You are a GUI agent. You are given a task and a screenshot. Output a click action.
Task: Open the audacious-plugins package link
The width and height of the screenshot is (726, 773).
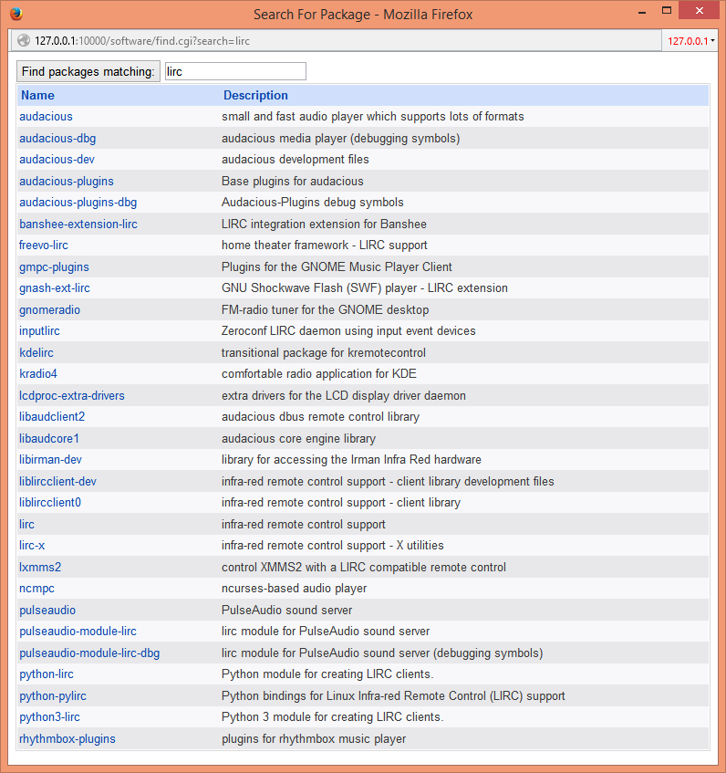click(67, 181)
